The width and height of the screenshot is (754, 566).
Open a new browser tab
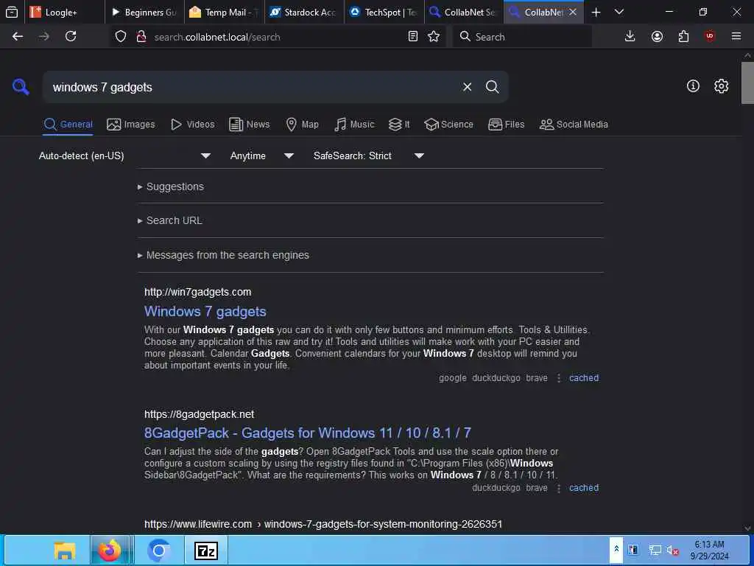click(x=596, y=13)
